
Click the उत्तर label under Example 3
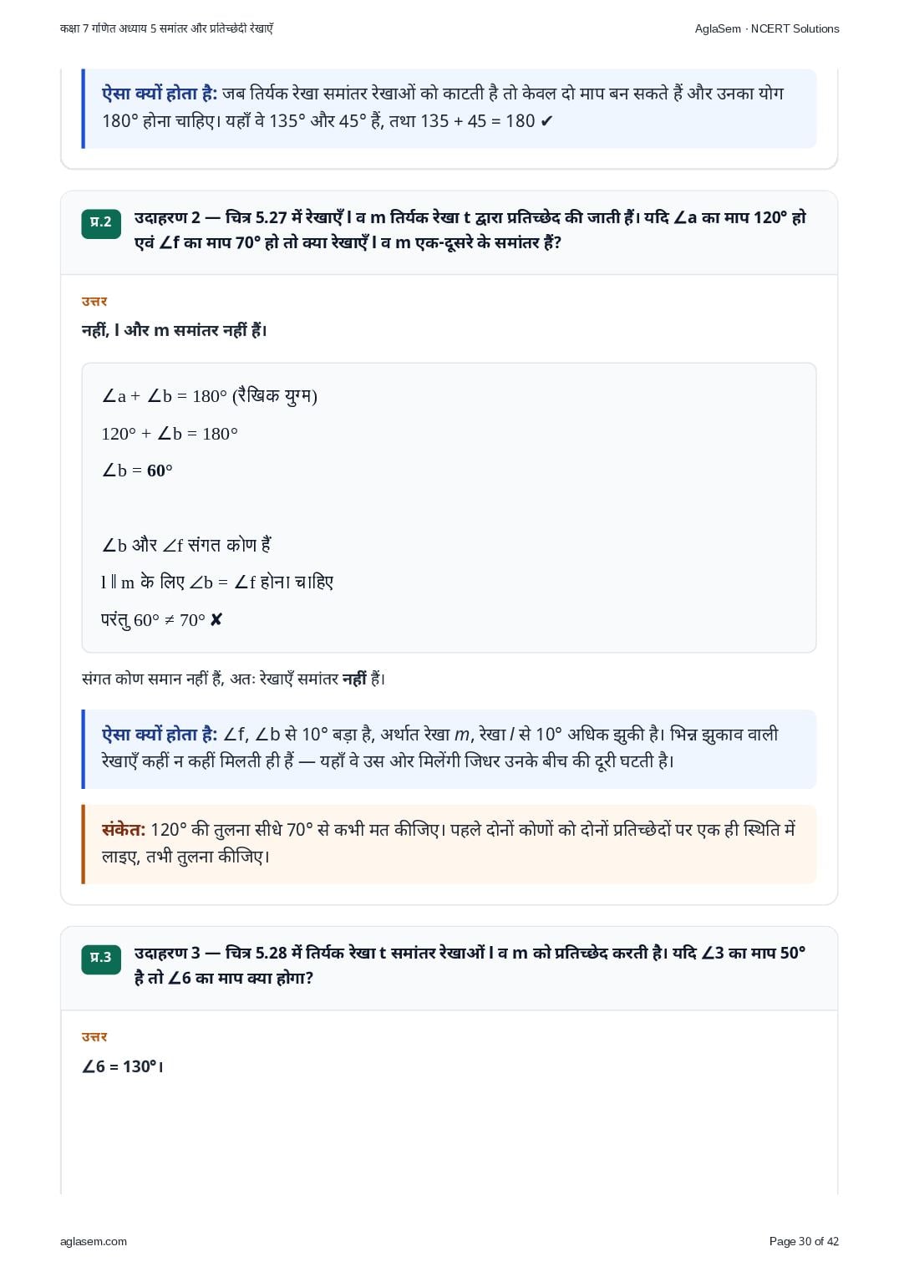[94, 1037]
